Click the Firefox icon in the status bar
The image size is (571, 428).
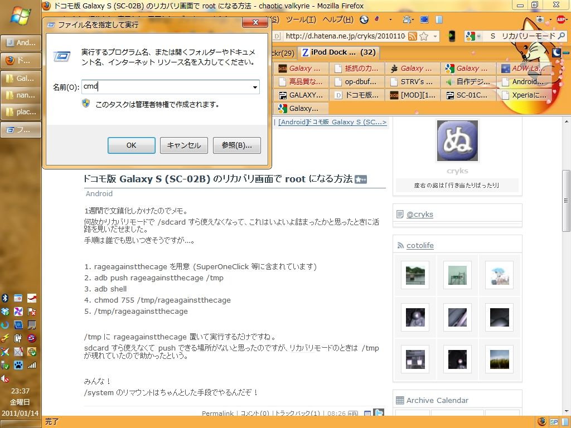(542, 421)
